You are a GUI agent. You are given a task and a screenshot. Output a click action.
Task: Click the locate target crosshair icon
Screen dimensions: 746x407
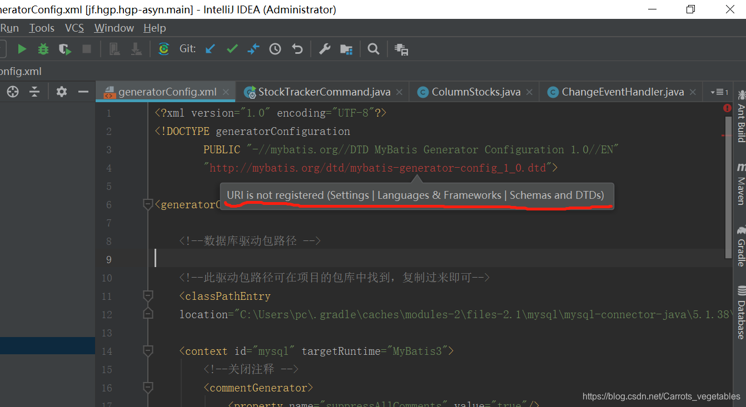13,92
